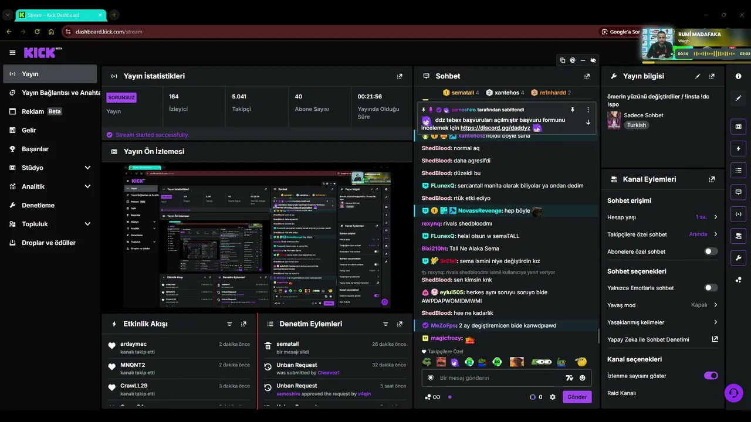Disable İzlenme sayısını göster switch

pos(711,376)
